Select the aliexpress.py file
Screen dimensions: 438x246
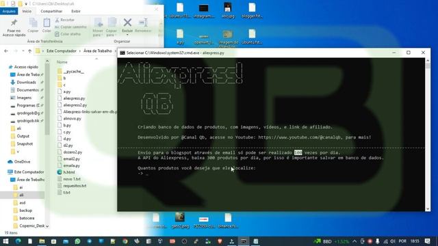(x=74, y=98)
